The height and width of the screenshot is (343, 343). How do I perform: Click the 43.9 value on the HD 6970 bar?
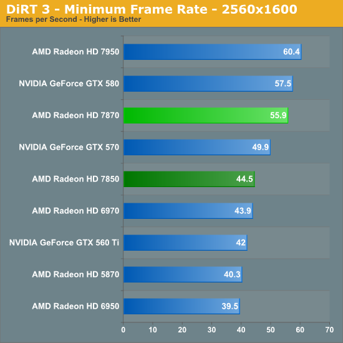243,211
